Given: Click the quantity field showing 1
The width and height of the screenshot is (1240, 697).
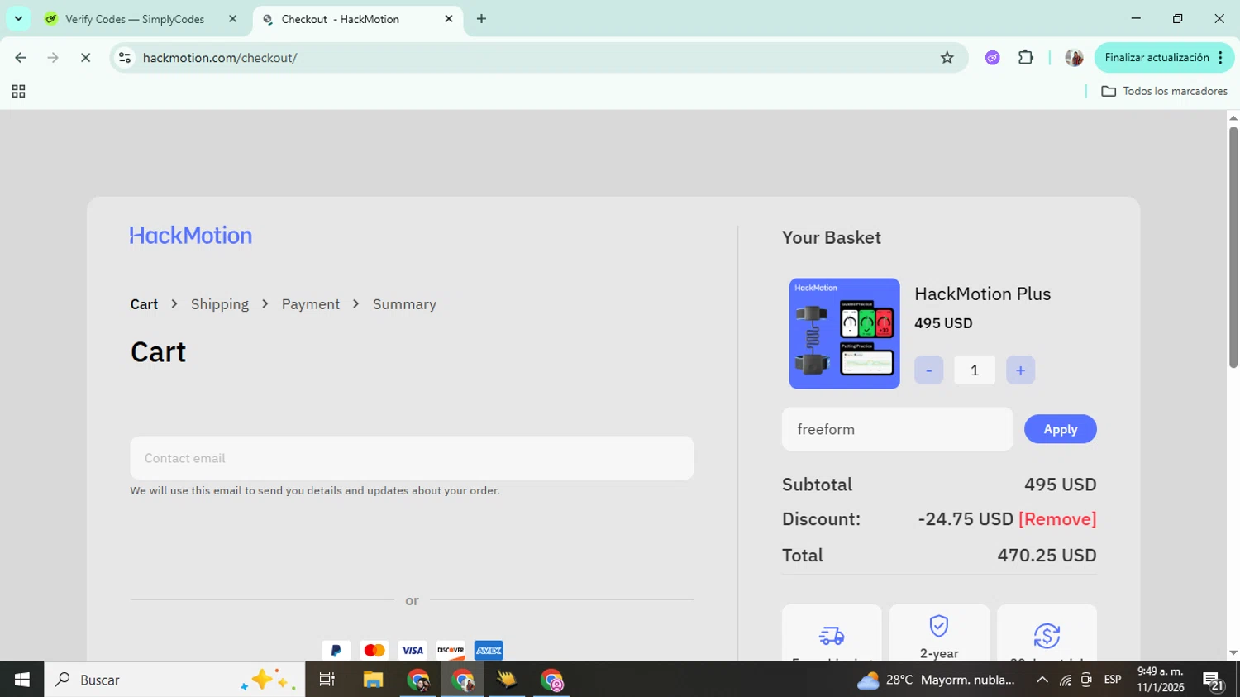Looking at the screenshot, I should pyautogui.click(x=975, y=370).
